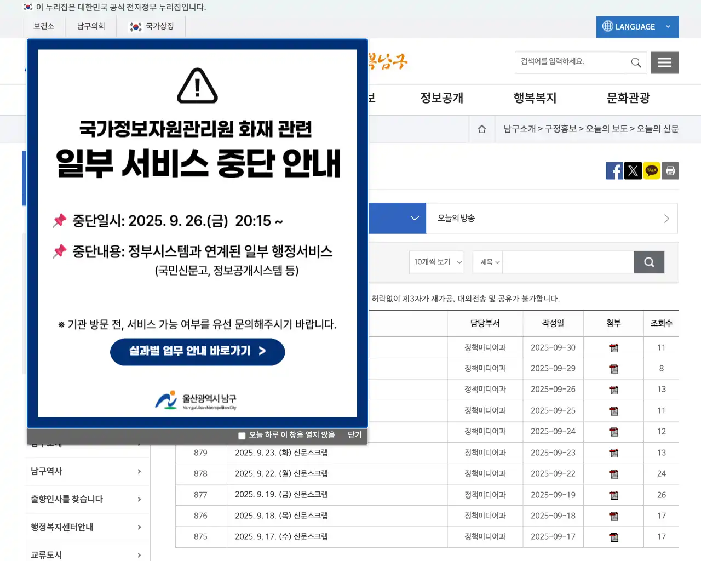701x561 pixels.
Task: Click the board search keyword field
Action: [568, 262]
